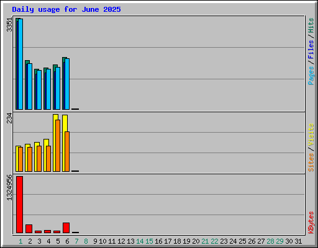Click the 3351 hits axis value

[9, 25]
